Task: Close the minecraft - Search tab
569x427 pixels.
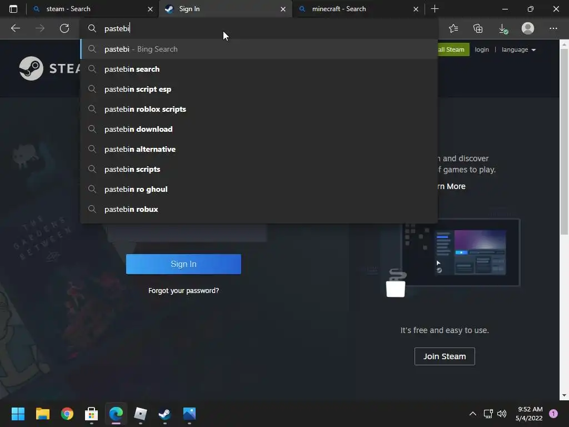Action: [x=416, y=9]
